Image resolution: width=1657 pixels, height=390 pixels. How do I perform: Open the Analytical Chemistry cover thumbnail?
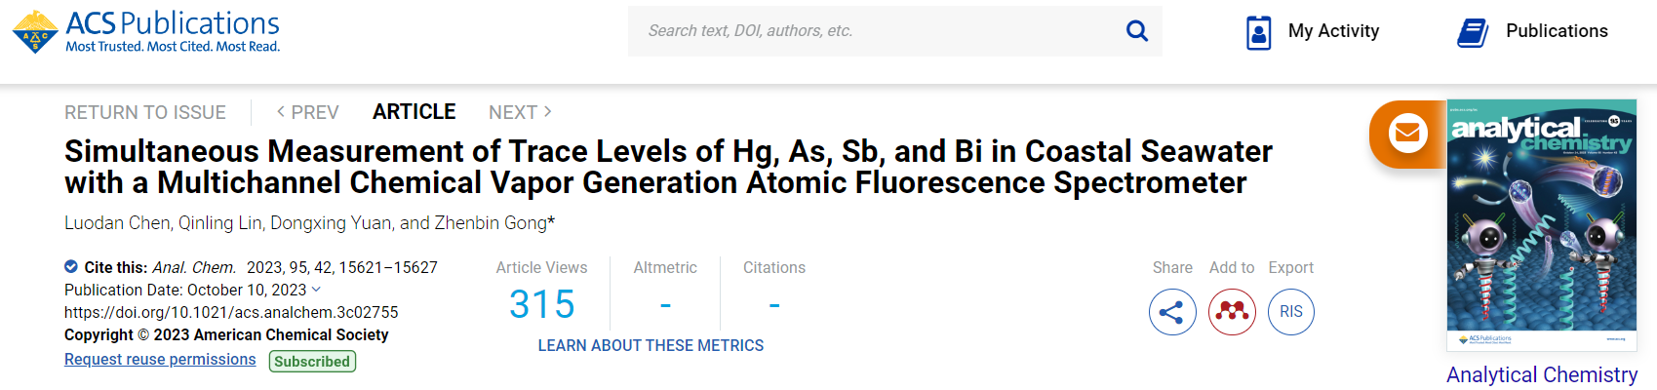click(x=1541, y=224)
